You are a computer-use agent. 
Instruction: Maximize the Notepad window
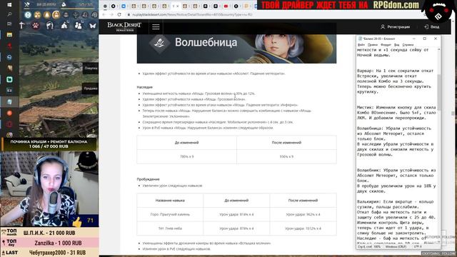click(425, 39)
